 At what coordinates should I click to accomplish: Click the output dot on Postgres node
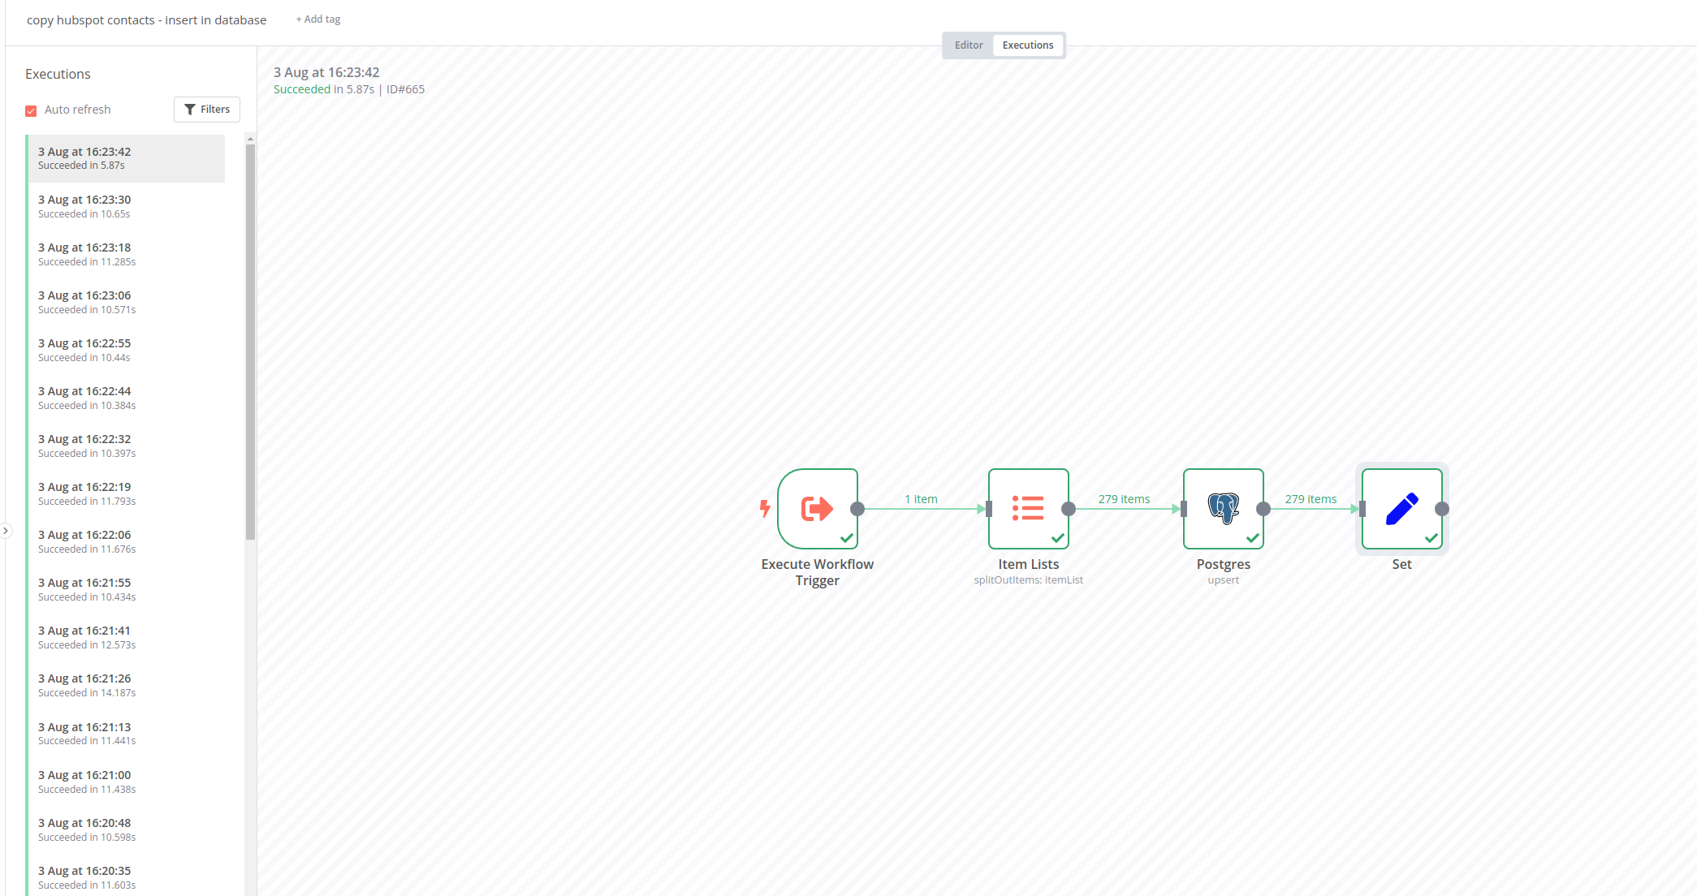pyautogui.click(x=1263, y=509)
